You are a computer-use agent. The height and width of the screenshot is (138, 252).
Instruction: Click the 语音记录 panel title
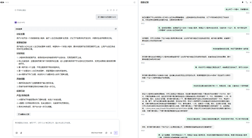point(145,2)
